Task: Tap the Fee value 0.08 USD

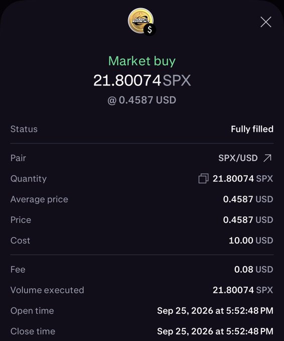Action: 253,270
